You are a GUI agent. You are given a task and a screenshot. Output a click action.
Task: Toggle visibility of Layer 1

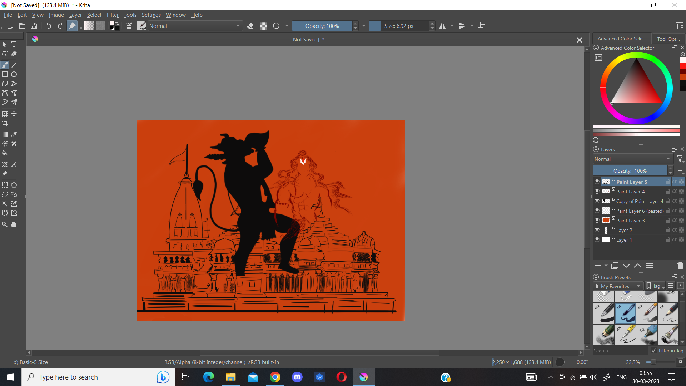click(597, 239)
